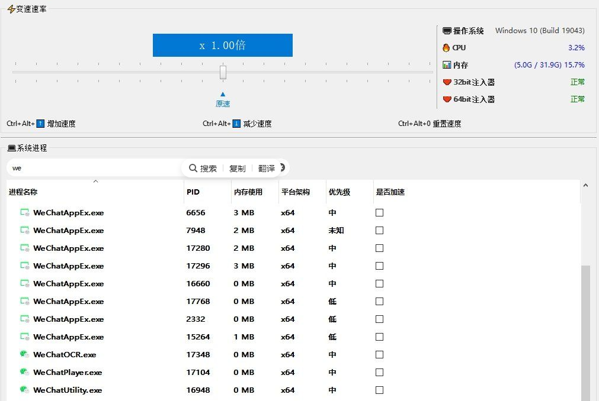Sort by the 内存使用 column header
This screenshot has height=401, width=599.
pos(248,192)
